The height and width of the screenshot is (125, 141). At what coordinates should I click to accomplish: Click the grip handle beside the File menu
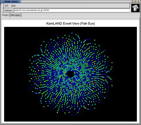(3, 6)
